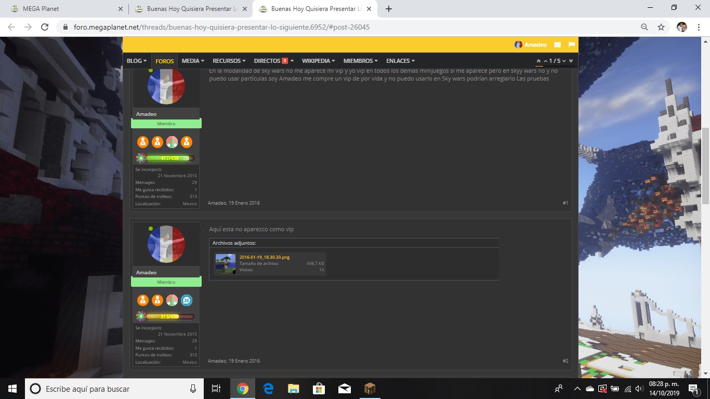Screen dimensions: 710x399
Task: Click the blue "30" badge in post #2
Action: point(187,300)
